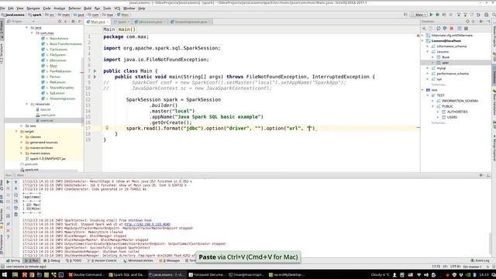496x279 pixels.
Task: Open the Refactor menu
Action: click(74, 9)
